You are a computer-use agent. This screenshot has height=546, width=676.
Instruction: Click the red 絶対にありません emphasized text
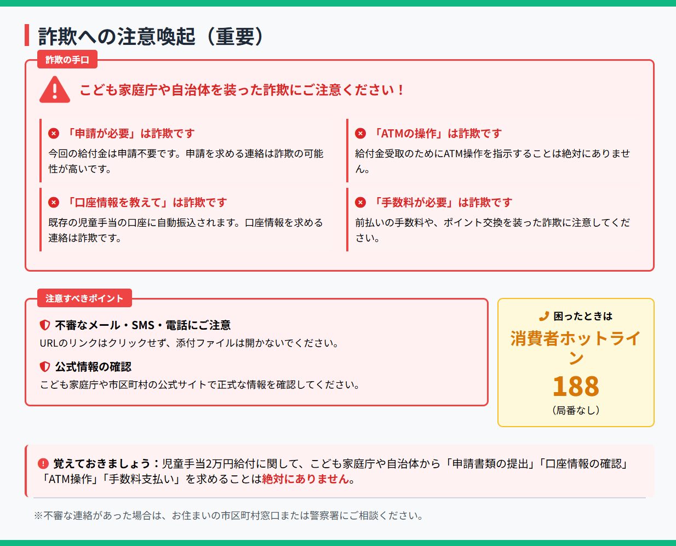tap(305, 479)
